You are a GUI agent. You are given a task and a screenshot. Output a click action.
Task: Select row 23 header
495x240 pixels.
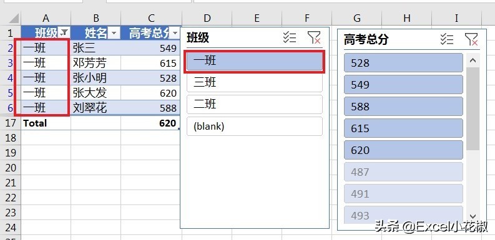point(11,213)
